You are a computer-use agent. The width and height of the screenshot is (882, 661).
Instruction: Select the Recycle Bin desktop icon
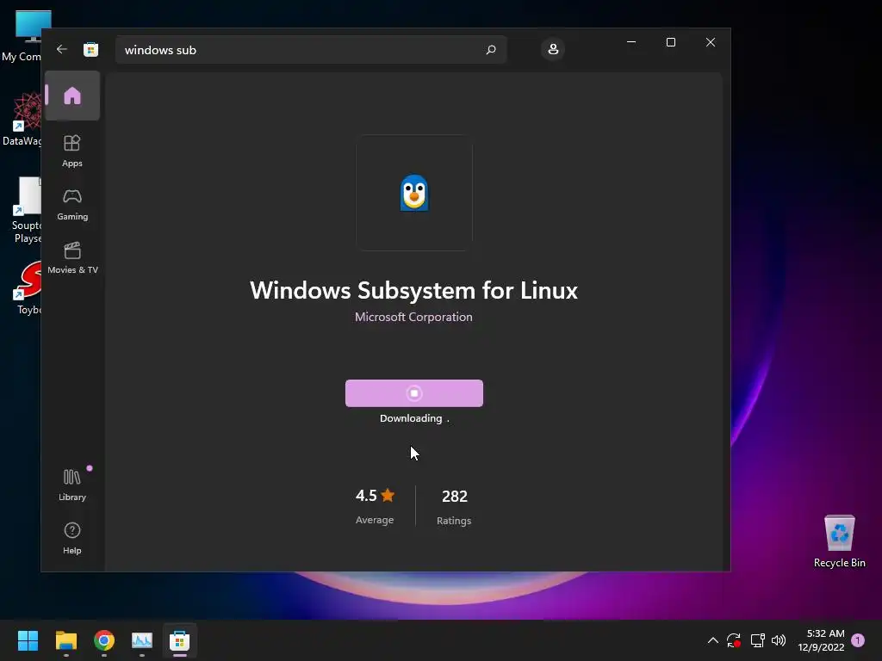pyautogui.click(x=839, y=541)
